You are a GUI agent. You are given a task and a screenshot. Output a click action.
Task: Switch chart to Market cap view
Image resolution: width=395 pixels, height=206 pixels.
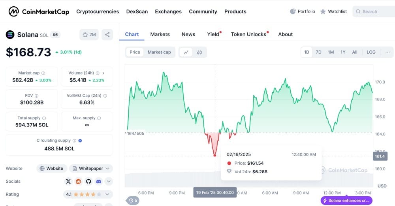tap(159, 52)
